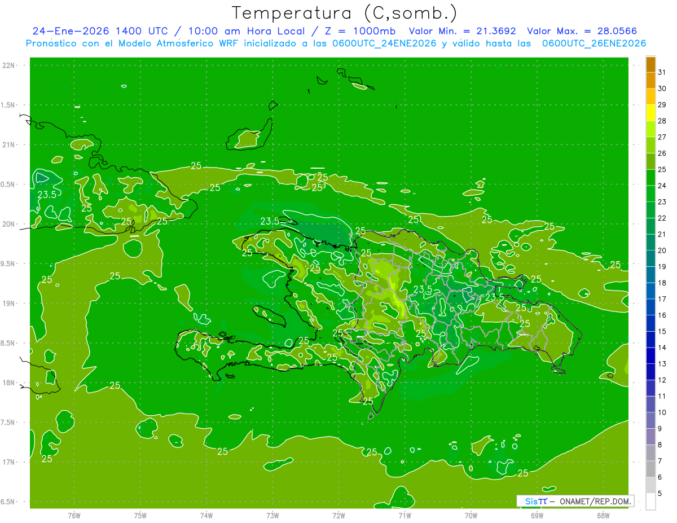Viewport: 677px width, 523px height.
Task: Click the "17N" latitude axis label
Action: click(x=7, y=462)
